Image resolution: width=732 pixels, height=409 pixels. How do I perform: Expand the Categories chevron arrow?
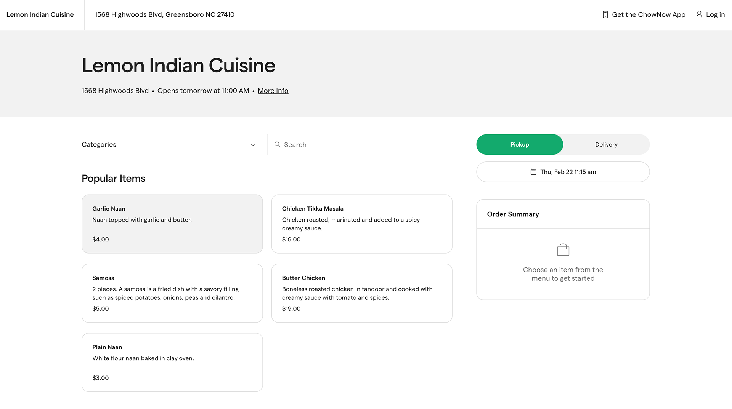[x=253, y=145]
